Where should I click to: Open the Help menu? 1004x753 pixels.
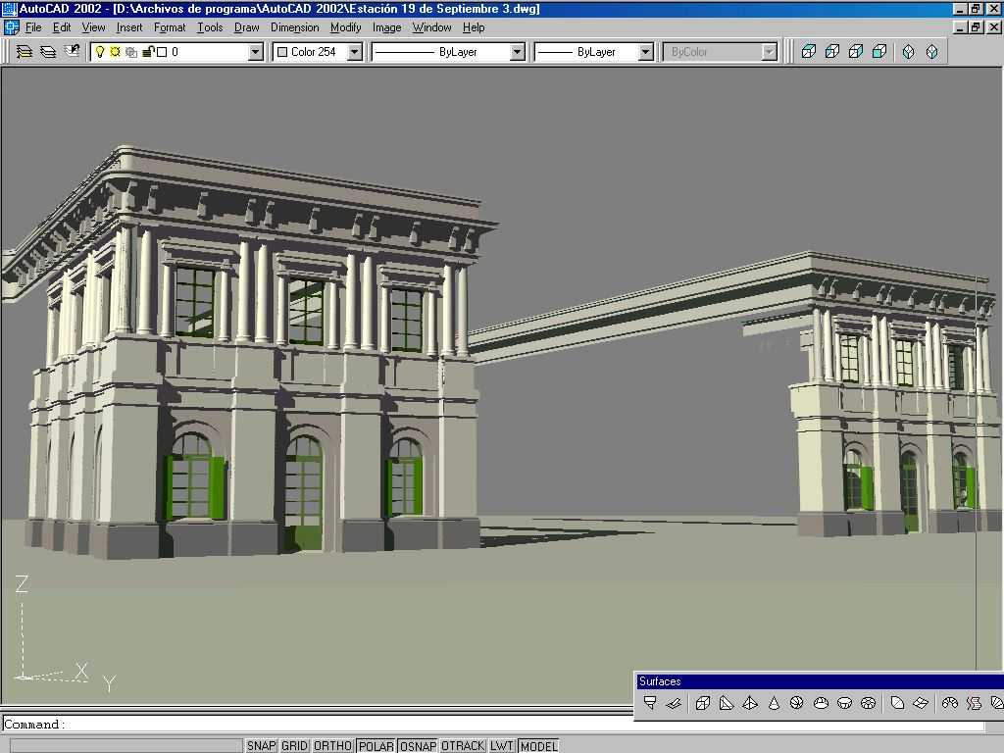click(x=474, y=27)
